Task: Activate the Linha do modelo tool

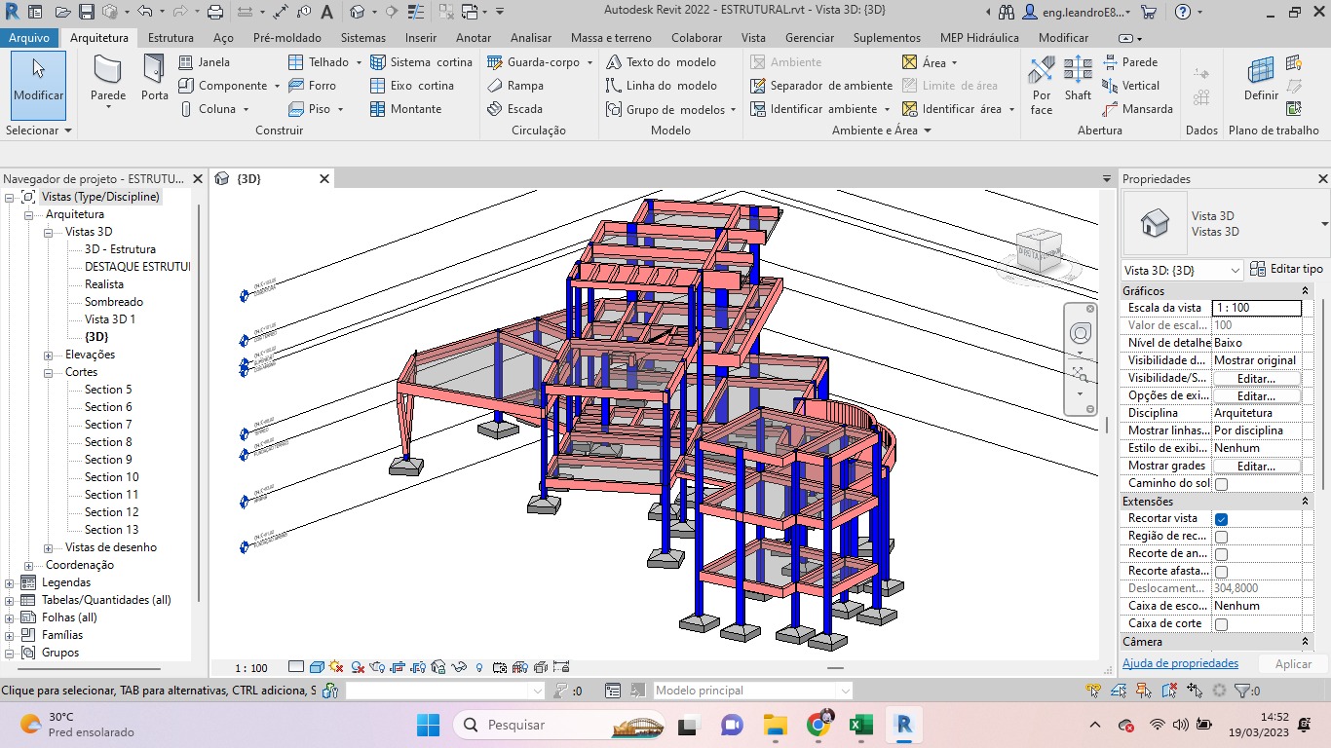Action: click(661, 86)
